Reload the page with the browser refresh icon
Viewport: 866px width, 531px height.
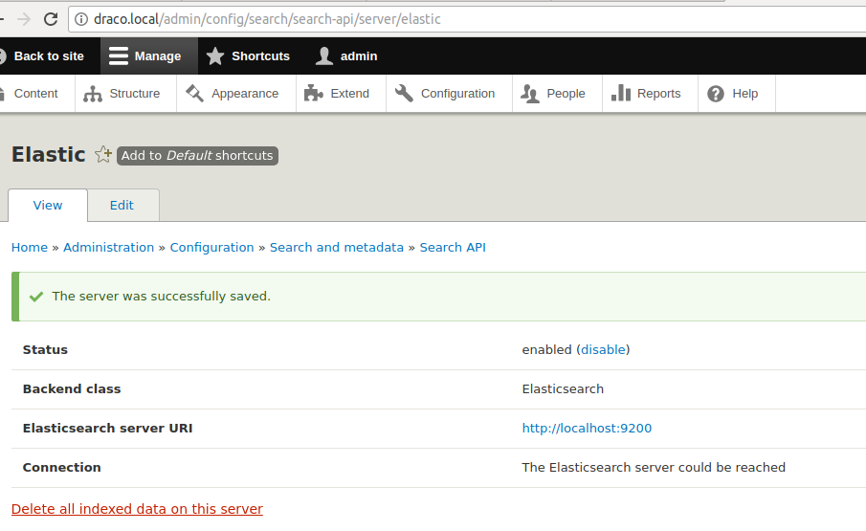coord(51,19)
